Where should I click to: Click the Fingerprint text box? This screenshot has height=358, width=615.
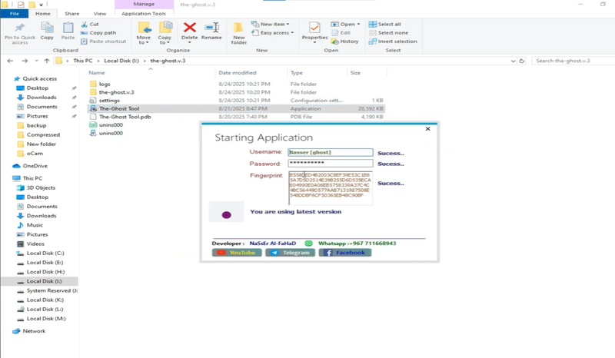(331, 188)
